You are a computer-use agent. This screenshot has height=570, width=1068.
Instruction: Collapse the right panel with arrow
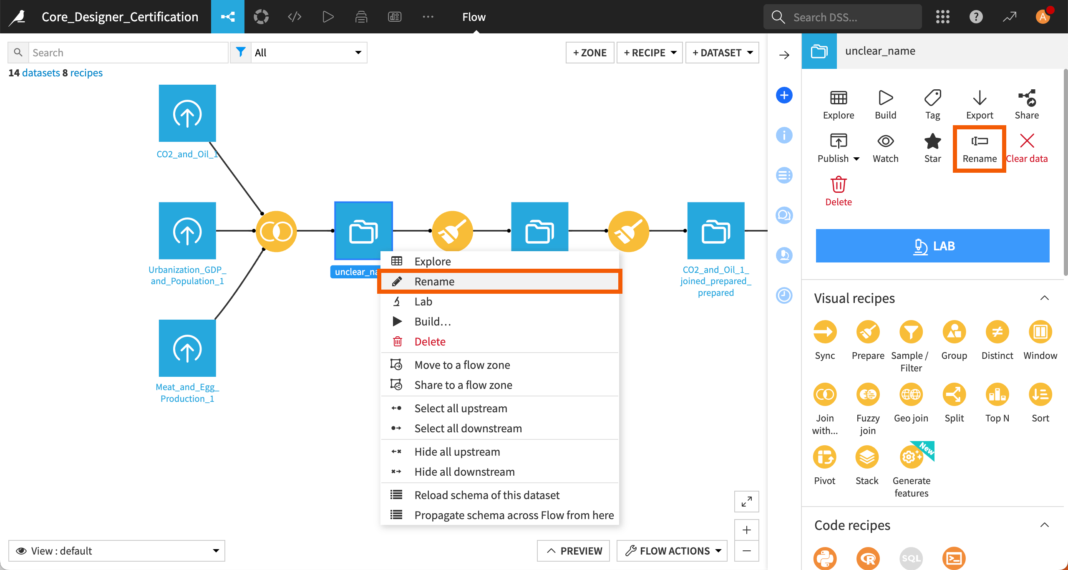[784, 55]
